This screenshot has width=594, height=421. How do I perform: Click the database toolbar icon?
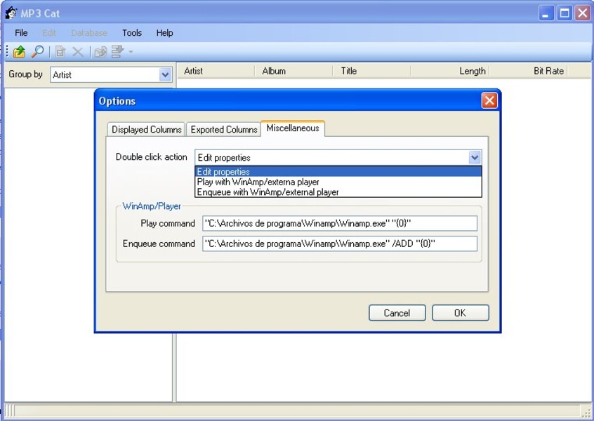pos(100,52)
